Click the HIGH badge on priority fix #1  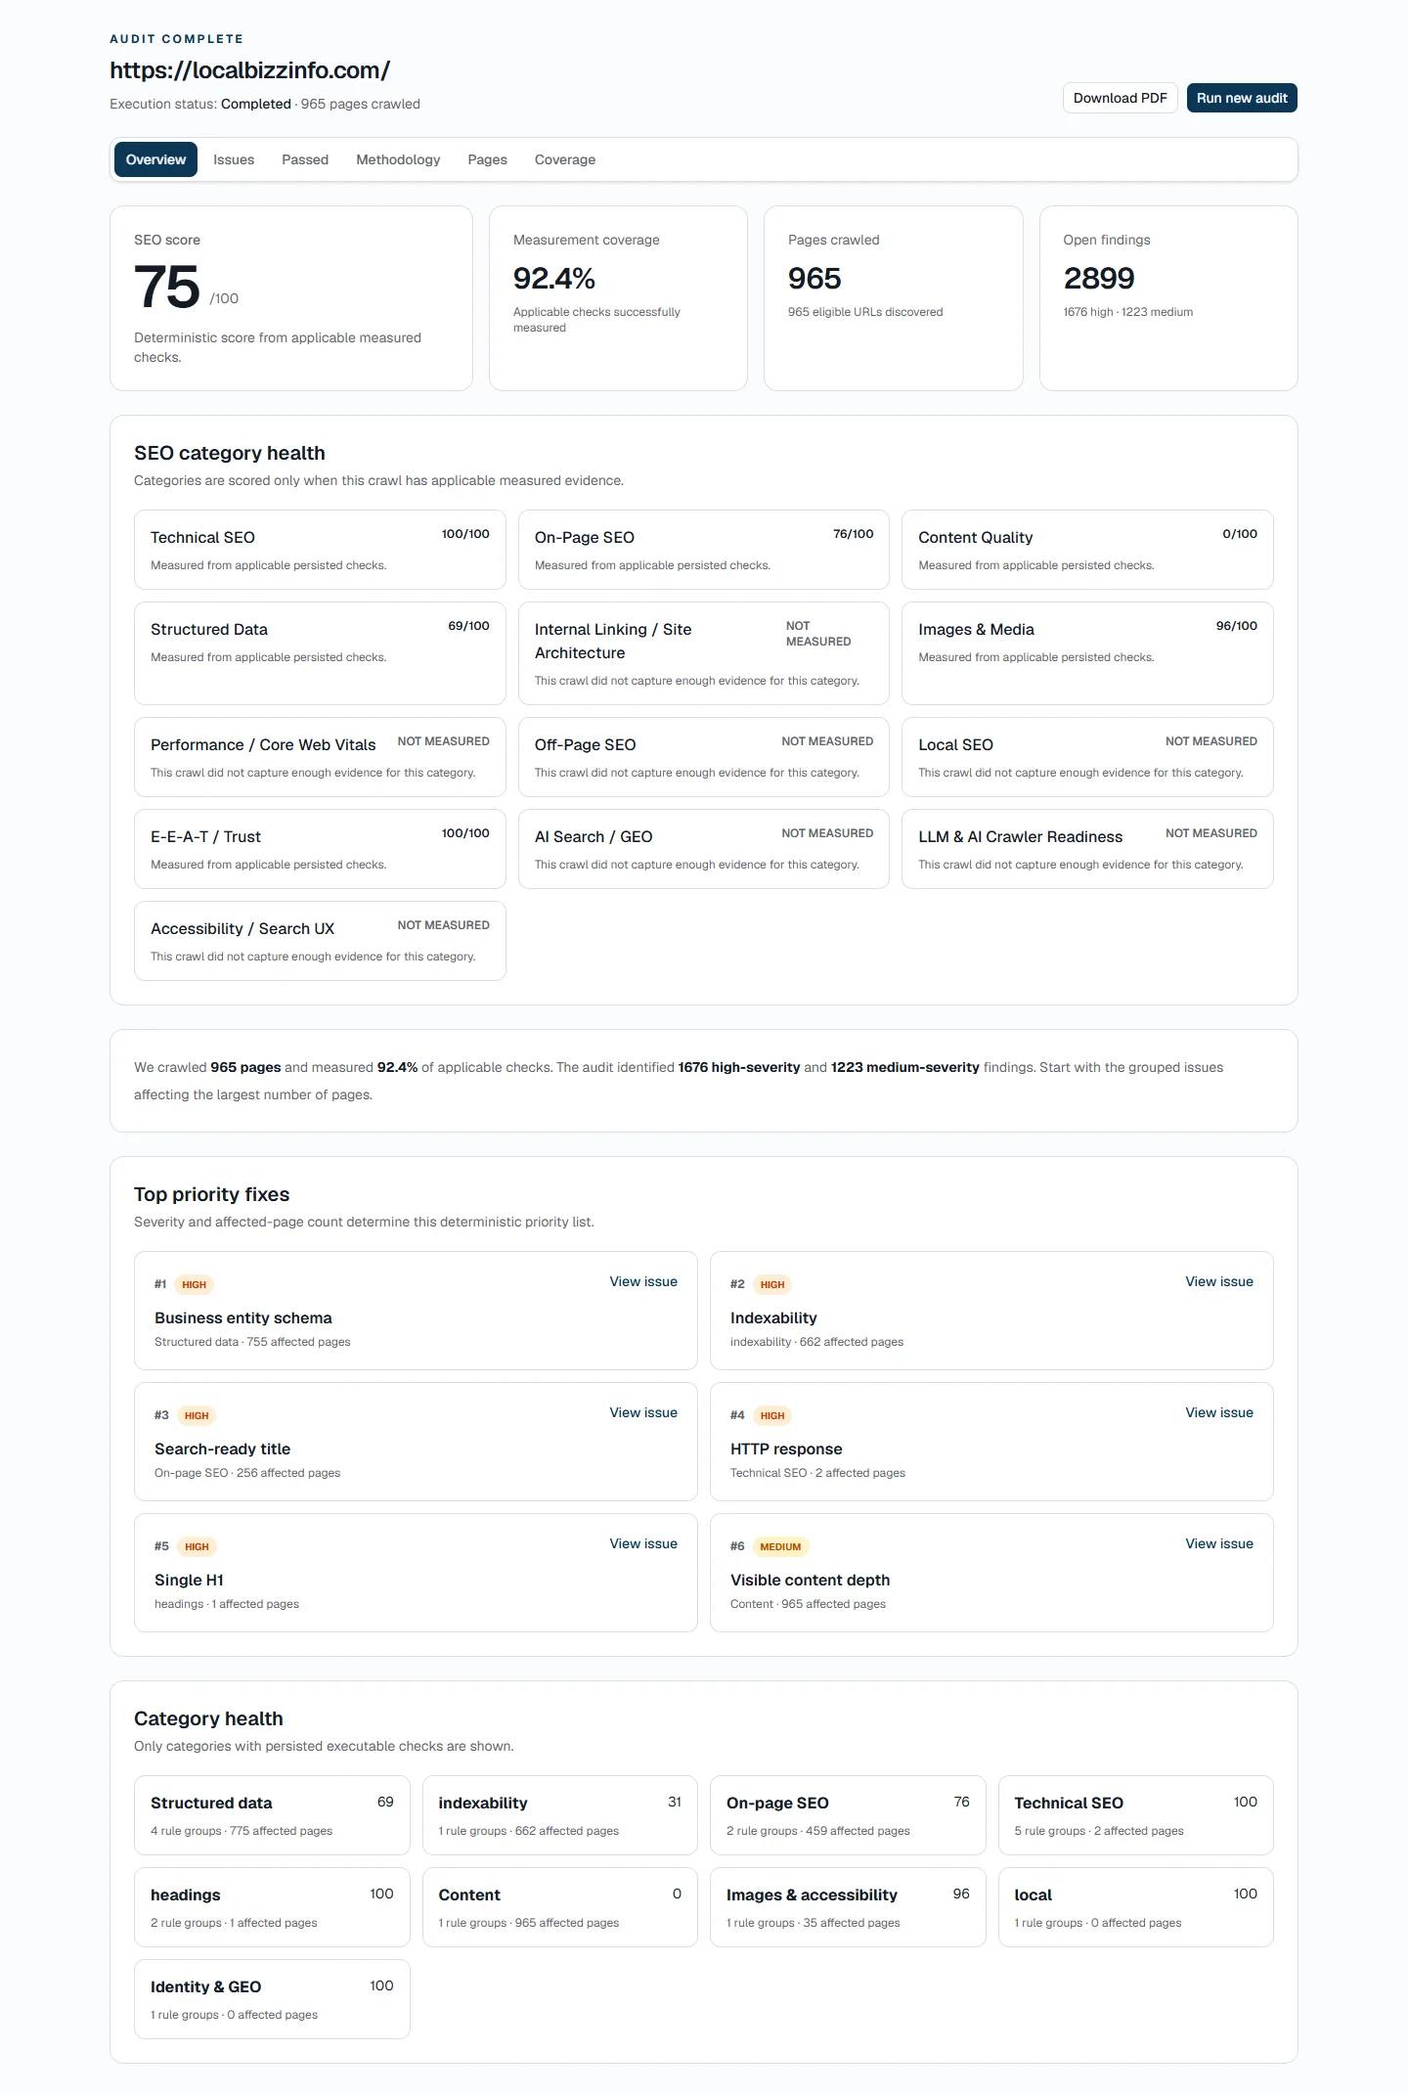click(195, 1284)
